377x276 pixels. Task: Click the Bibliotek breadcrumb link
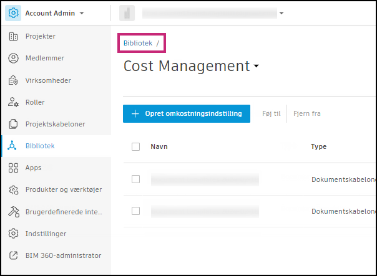(137, 43)
